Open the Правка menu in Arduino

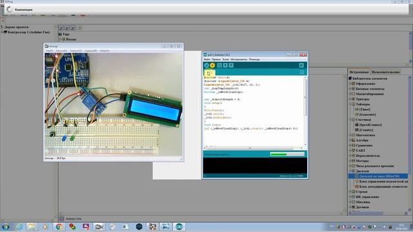tap(216, 59)
